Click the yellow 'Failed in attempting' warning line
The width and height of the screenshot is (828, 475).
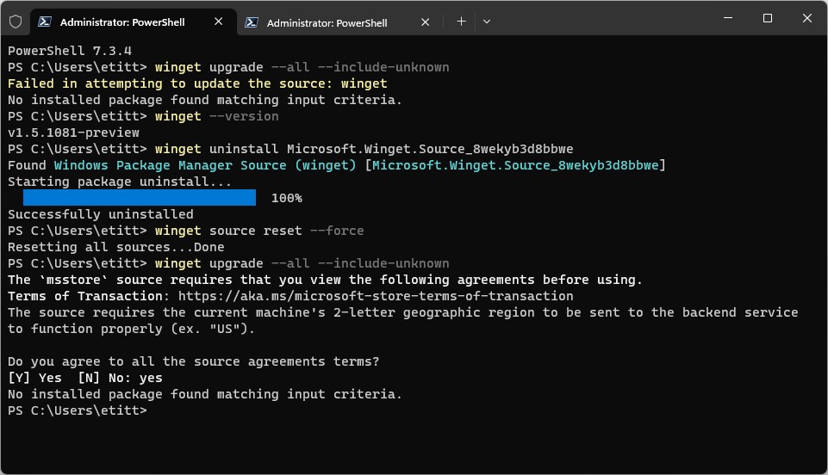(197, 83)
